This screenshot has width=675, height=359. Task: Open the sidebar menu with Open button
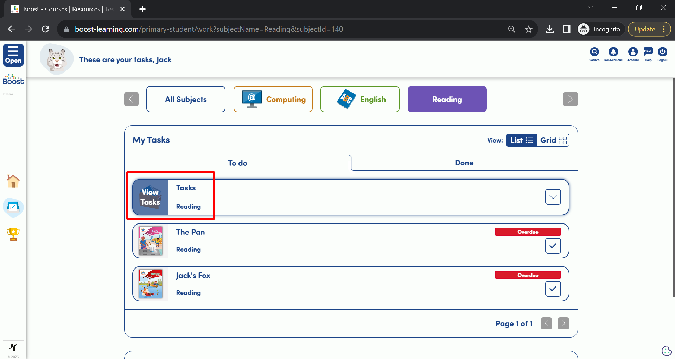coord(13,55)
